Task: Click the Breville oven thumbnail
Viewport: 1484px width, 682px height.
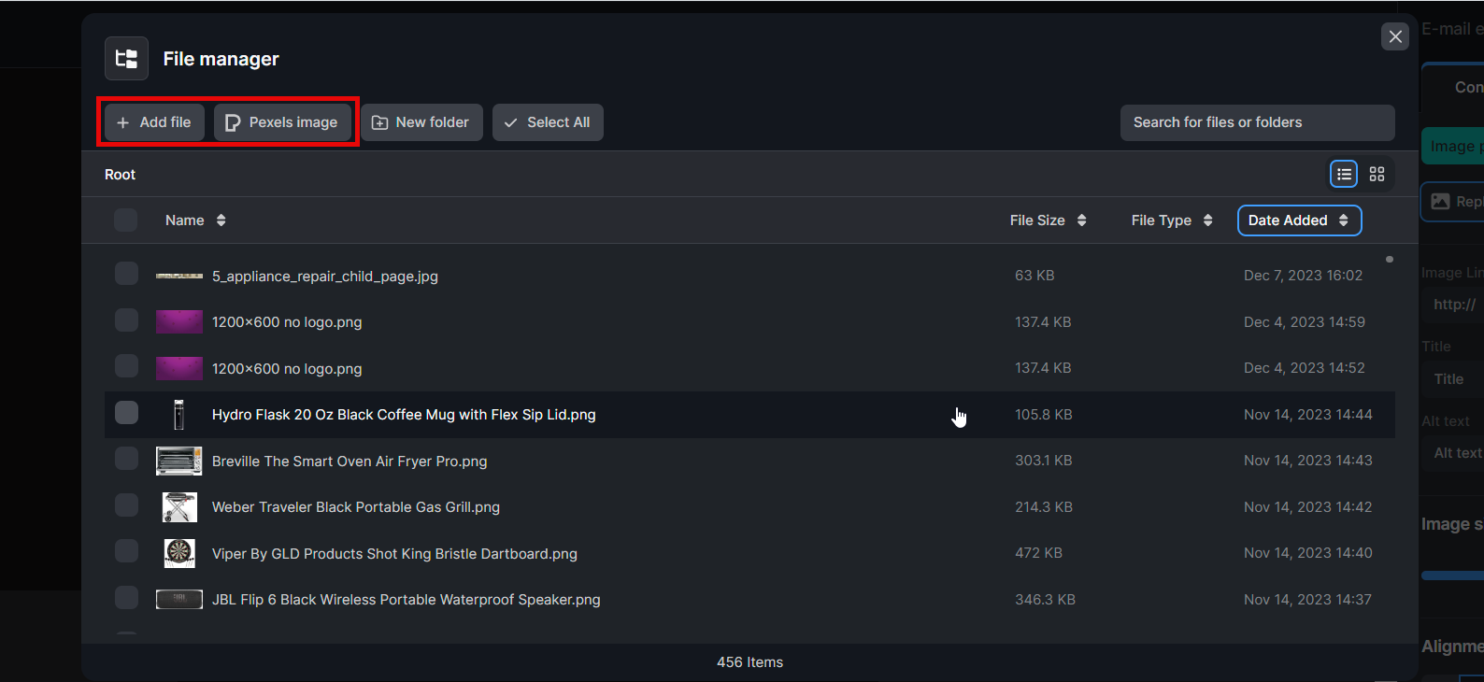Action: [179, 461]
